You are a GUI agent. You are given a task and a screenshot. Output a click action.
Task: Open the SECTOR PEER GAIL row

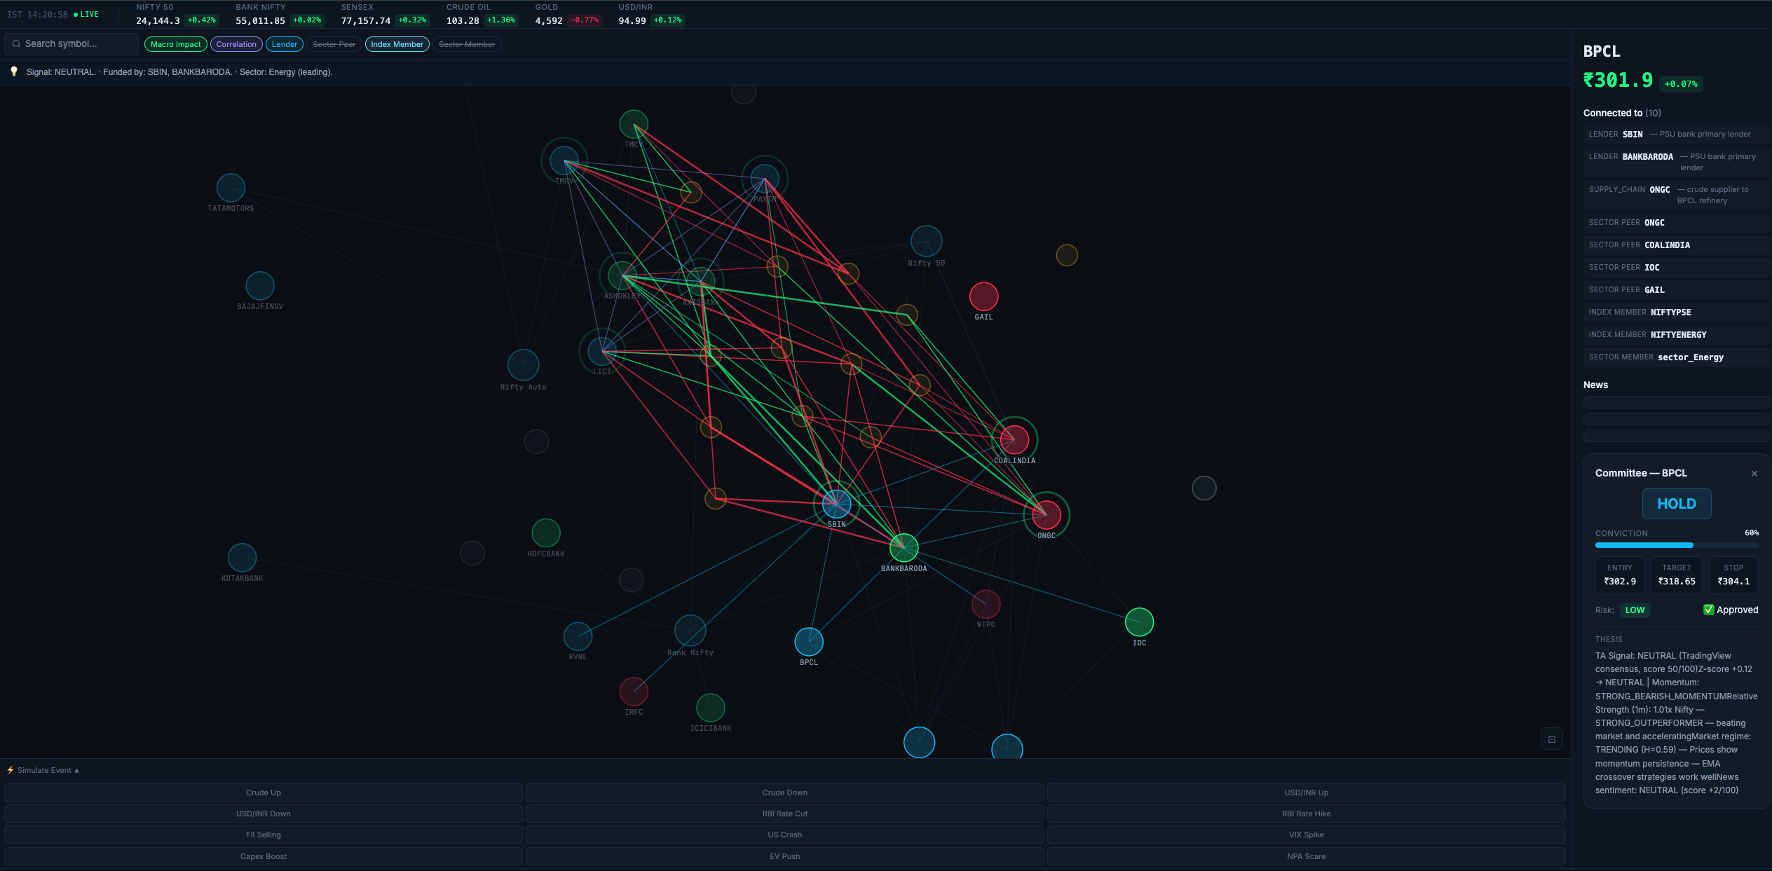click(x=1676, y=289)
